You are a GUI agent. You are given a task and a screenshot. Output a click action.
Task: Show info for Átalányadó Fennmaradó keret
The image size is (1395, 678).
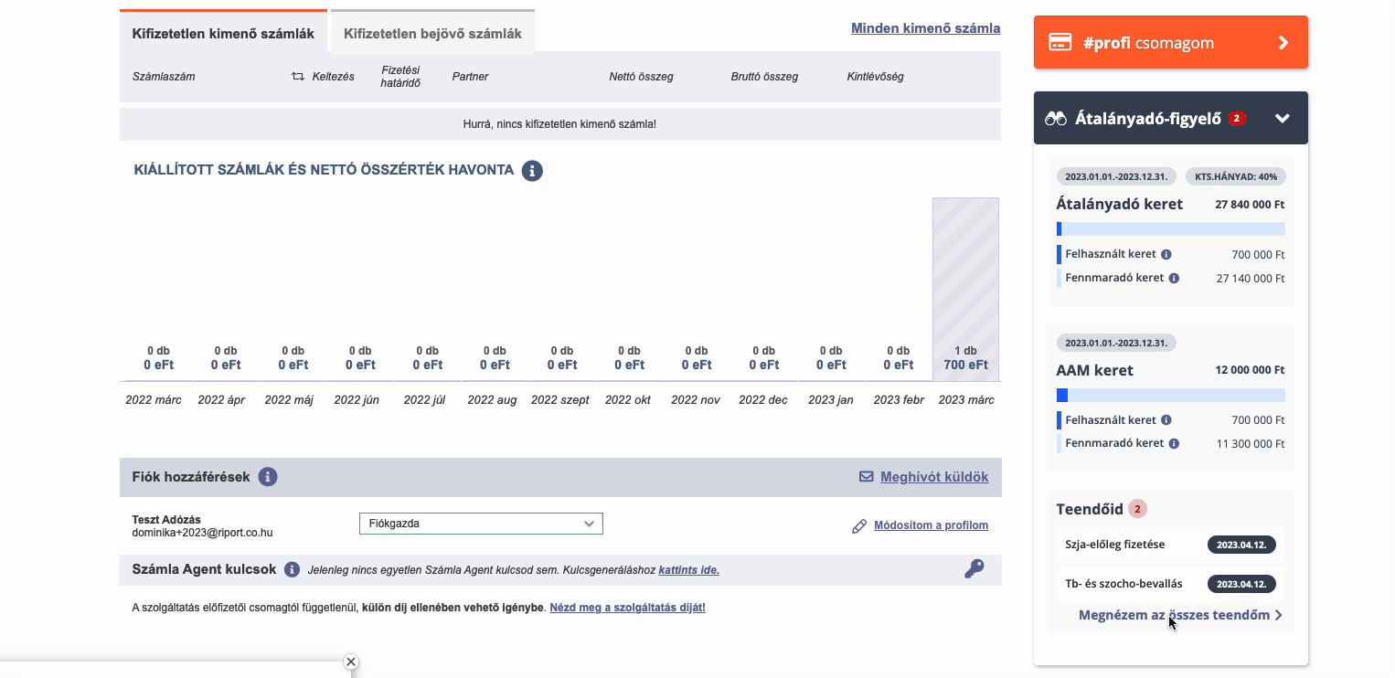point(1174,278)
